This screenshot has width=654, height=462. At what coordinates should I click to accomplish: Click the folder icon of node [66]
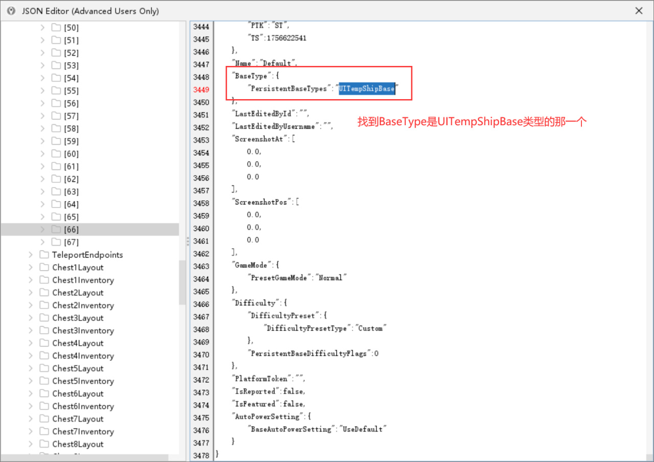click(56, 229)
